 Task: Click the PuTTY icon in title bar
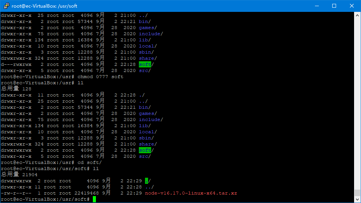coord(6,6)
